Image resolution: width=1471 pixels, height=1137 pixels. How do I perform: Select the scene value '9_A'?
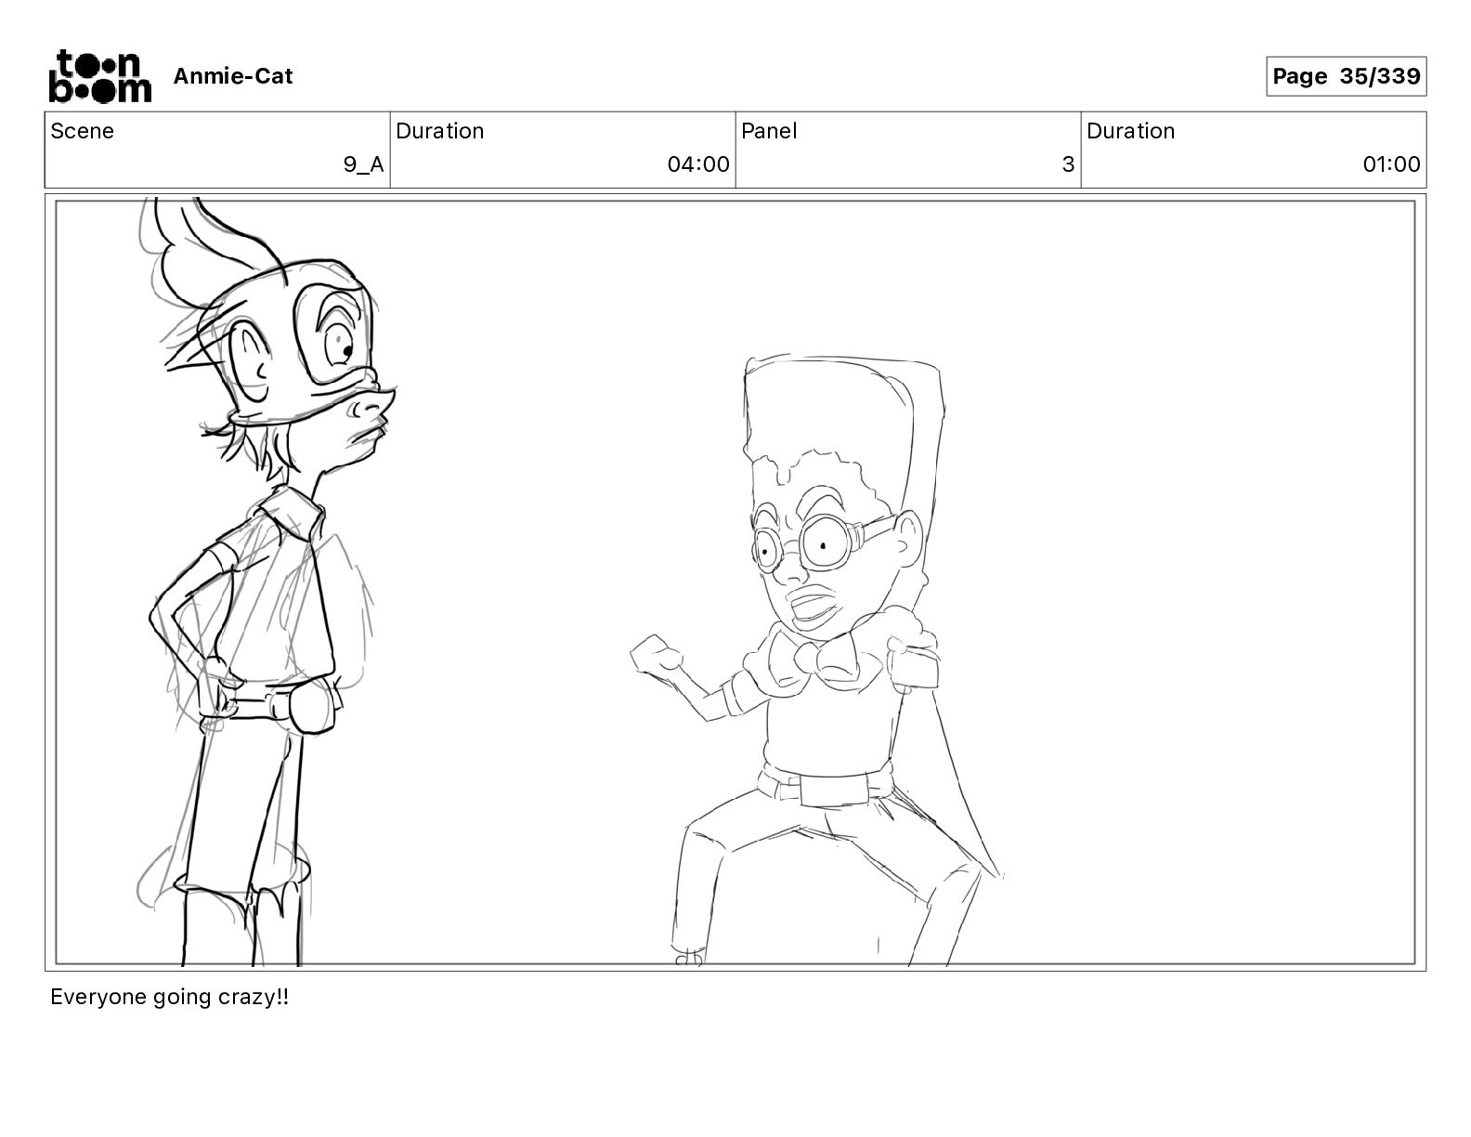coord(363,164)
